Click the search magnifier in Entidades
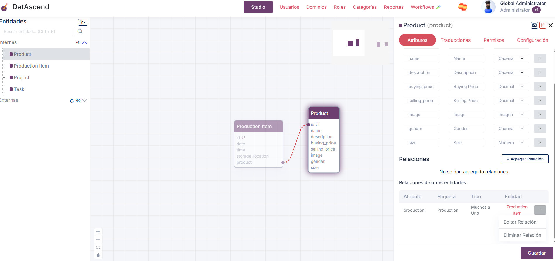 pyautogui.click(x=80, y=32)
